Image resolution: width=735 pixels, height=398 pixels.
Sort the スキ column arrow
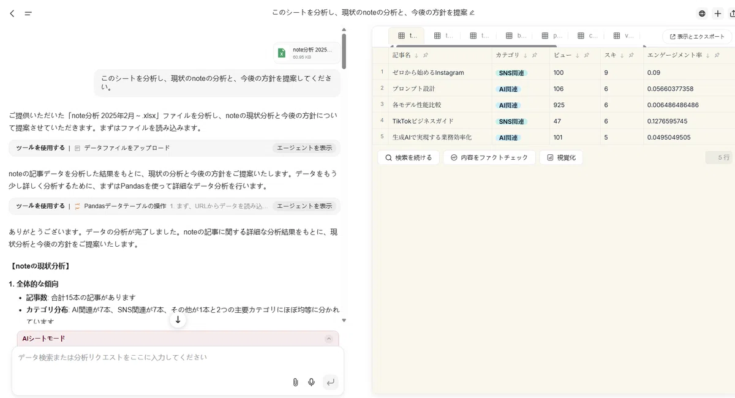(x=622, y=55)
